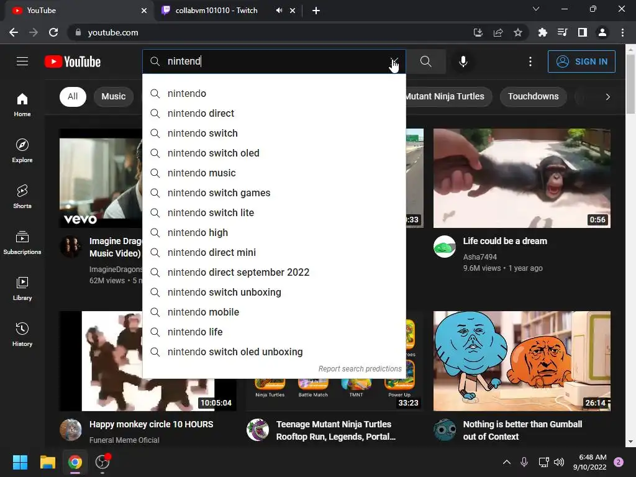636x477 pixels.
Task: Choose the "nintendo switch games" suggestion
Action: pyautogui.click(x=274, y=193)
